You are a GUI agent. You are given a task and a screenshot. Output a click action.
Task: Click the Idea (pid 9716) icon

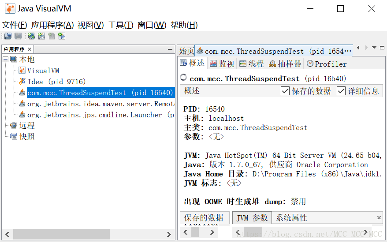click(x=22, y=81)
